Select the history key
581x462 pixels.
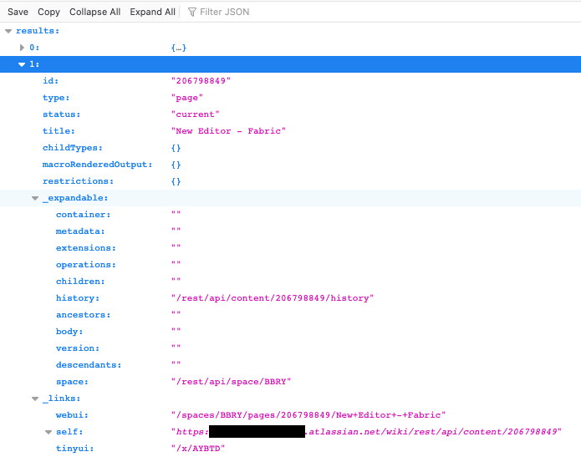[x=78, y=298]
